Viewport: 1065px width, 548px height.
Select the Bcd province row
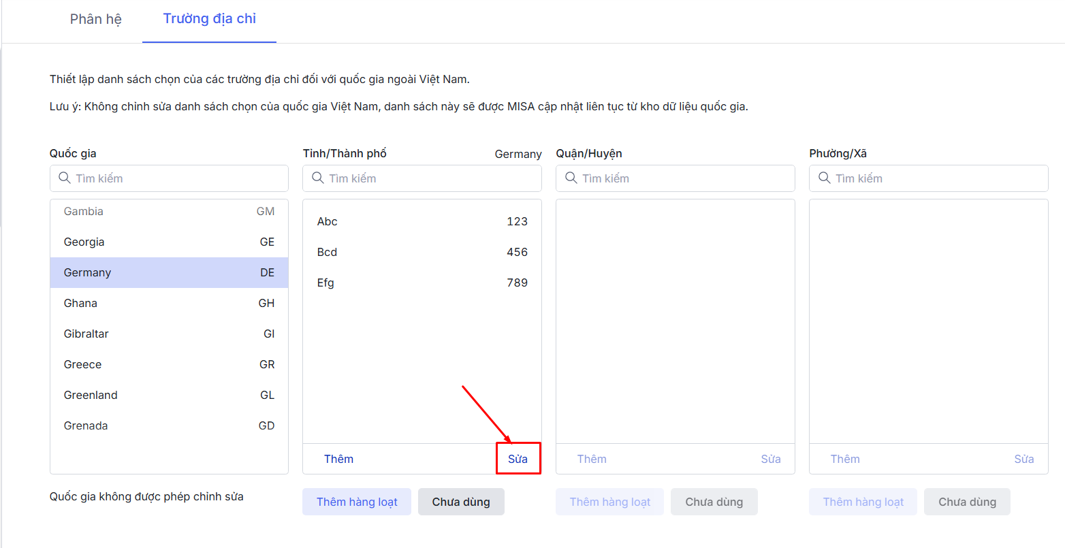coord(422,252)
